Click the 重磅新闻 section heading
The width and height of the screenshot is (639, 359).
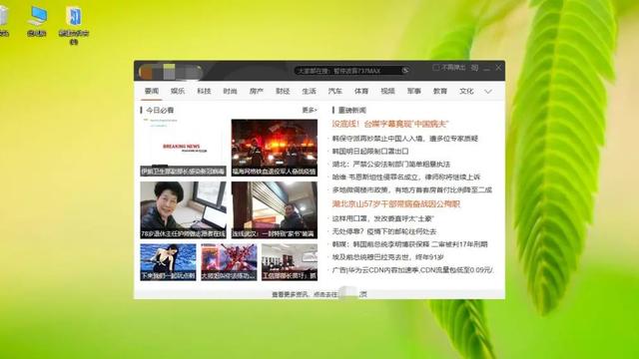pos(352,110)
